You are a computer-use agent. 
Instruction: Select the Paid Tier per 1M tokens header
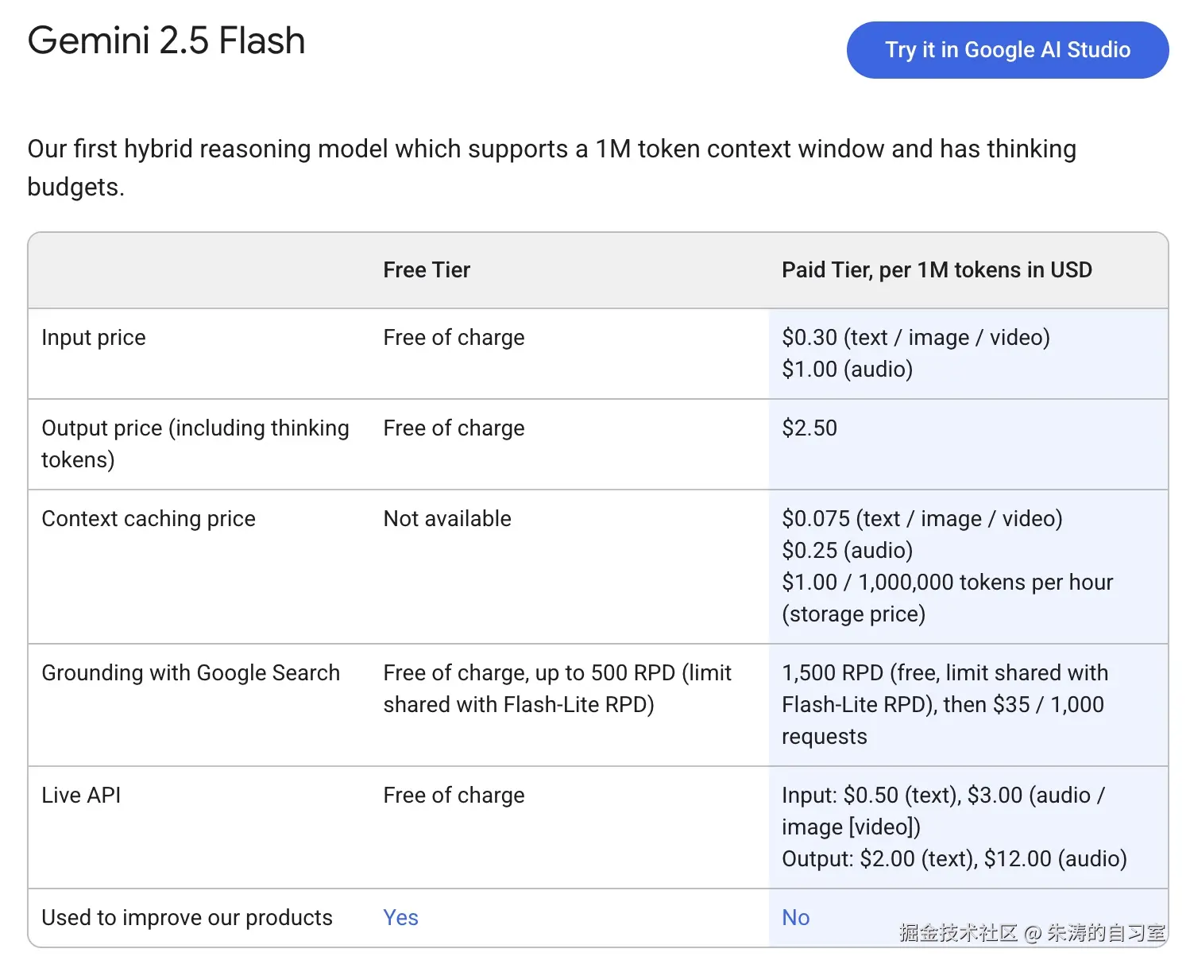[x=937, y=270]
